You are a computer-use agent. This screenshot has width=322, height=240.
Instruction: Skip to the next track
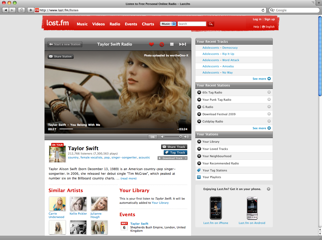[182, 44]
